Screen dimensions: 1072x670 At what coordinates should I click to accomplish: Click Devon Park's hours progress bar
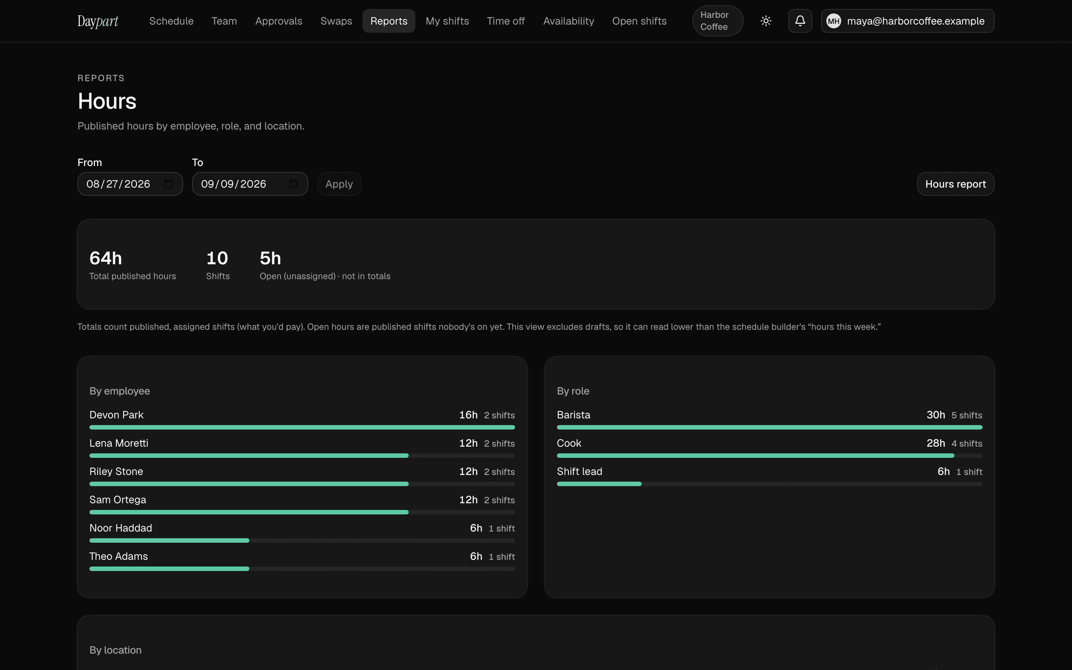coord(302,427)
